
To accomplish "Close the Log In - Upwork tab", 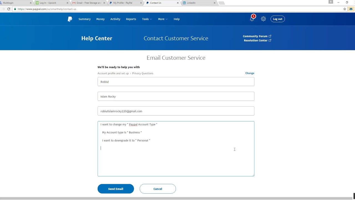I will (x=67, y=3).
